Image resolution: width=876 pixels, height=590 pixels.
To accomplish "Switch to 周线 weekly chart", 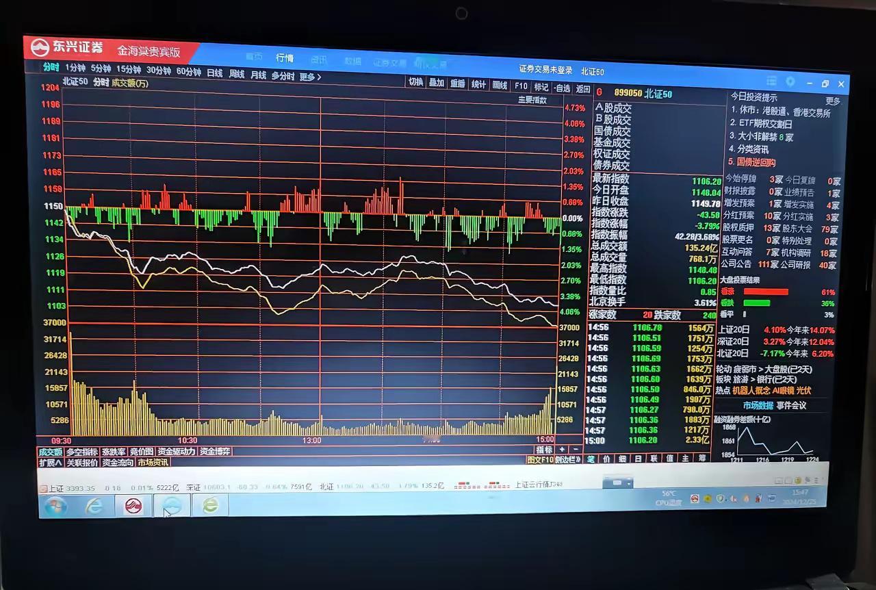I will click(x=236, y=73).
